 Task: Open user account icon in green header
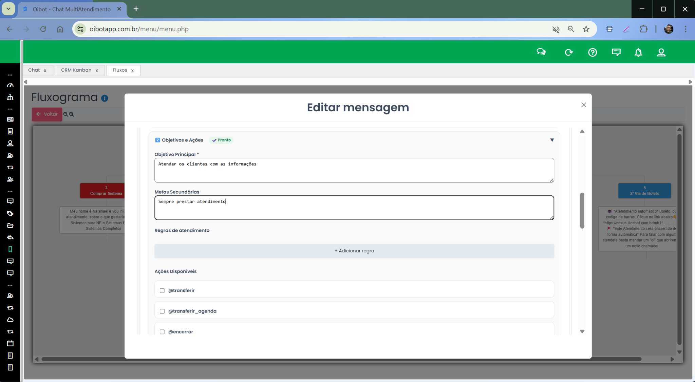click(x=661, y=52)
